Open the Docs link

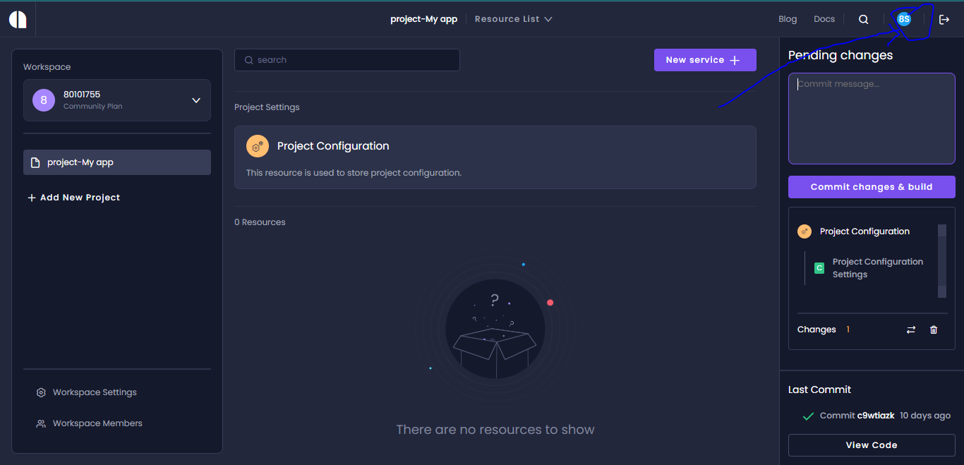(x=824, y=19)
